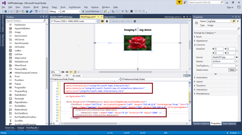Expand the Transform category
The image size is (242, 135).
(x=195, y=85)
